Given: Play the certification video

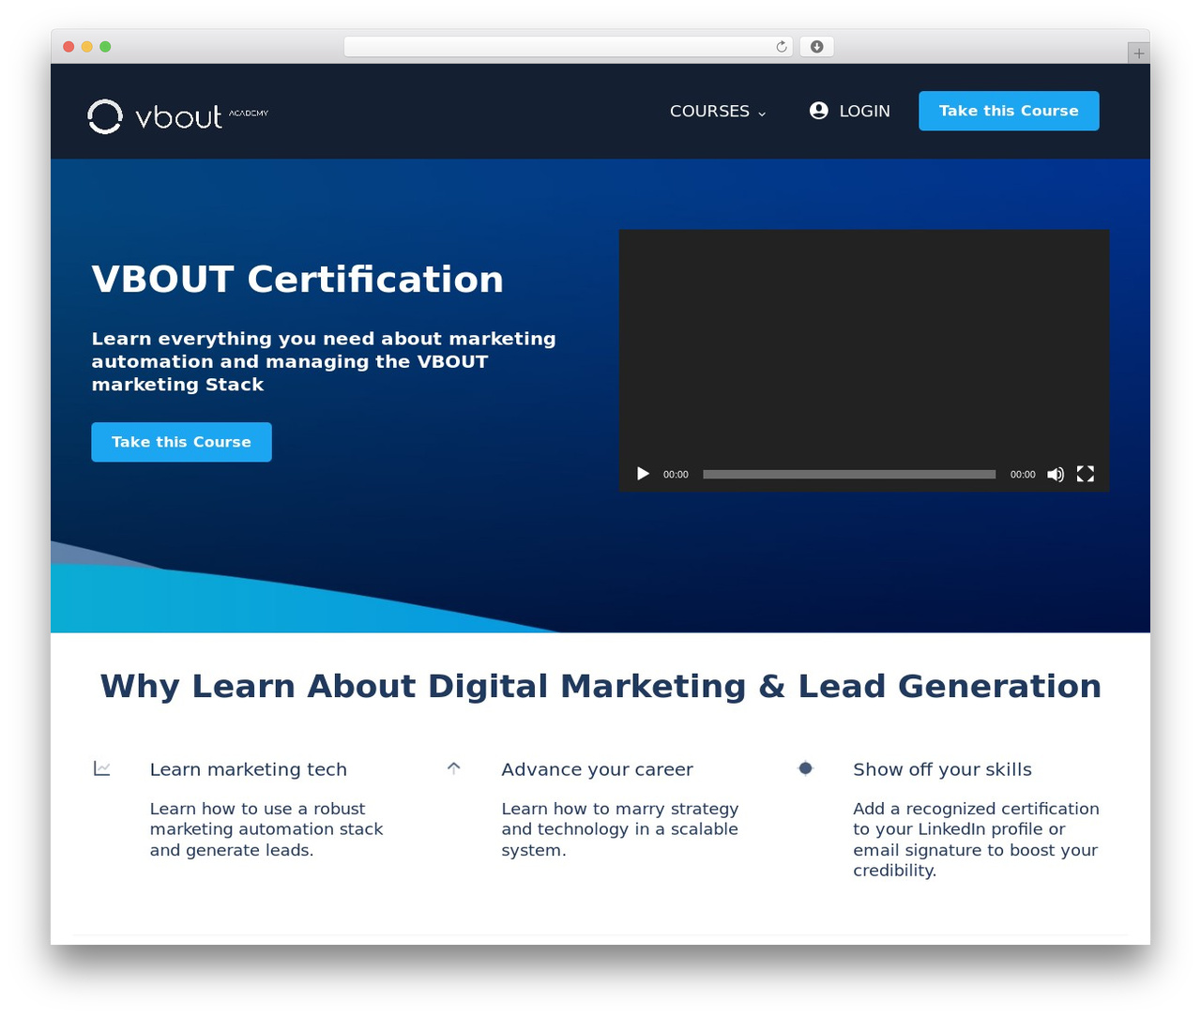Looking at the screenshot, I should [643, 474].
